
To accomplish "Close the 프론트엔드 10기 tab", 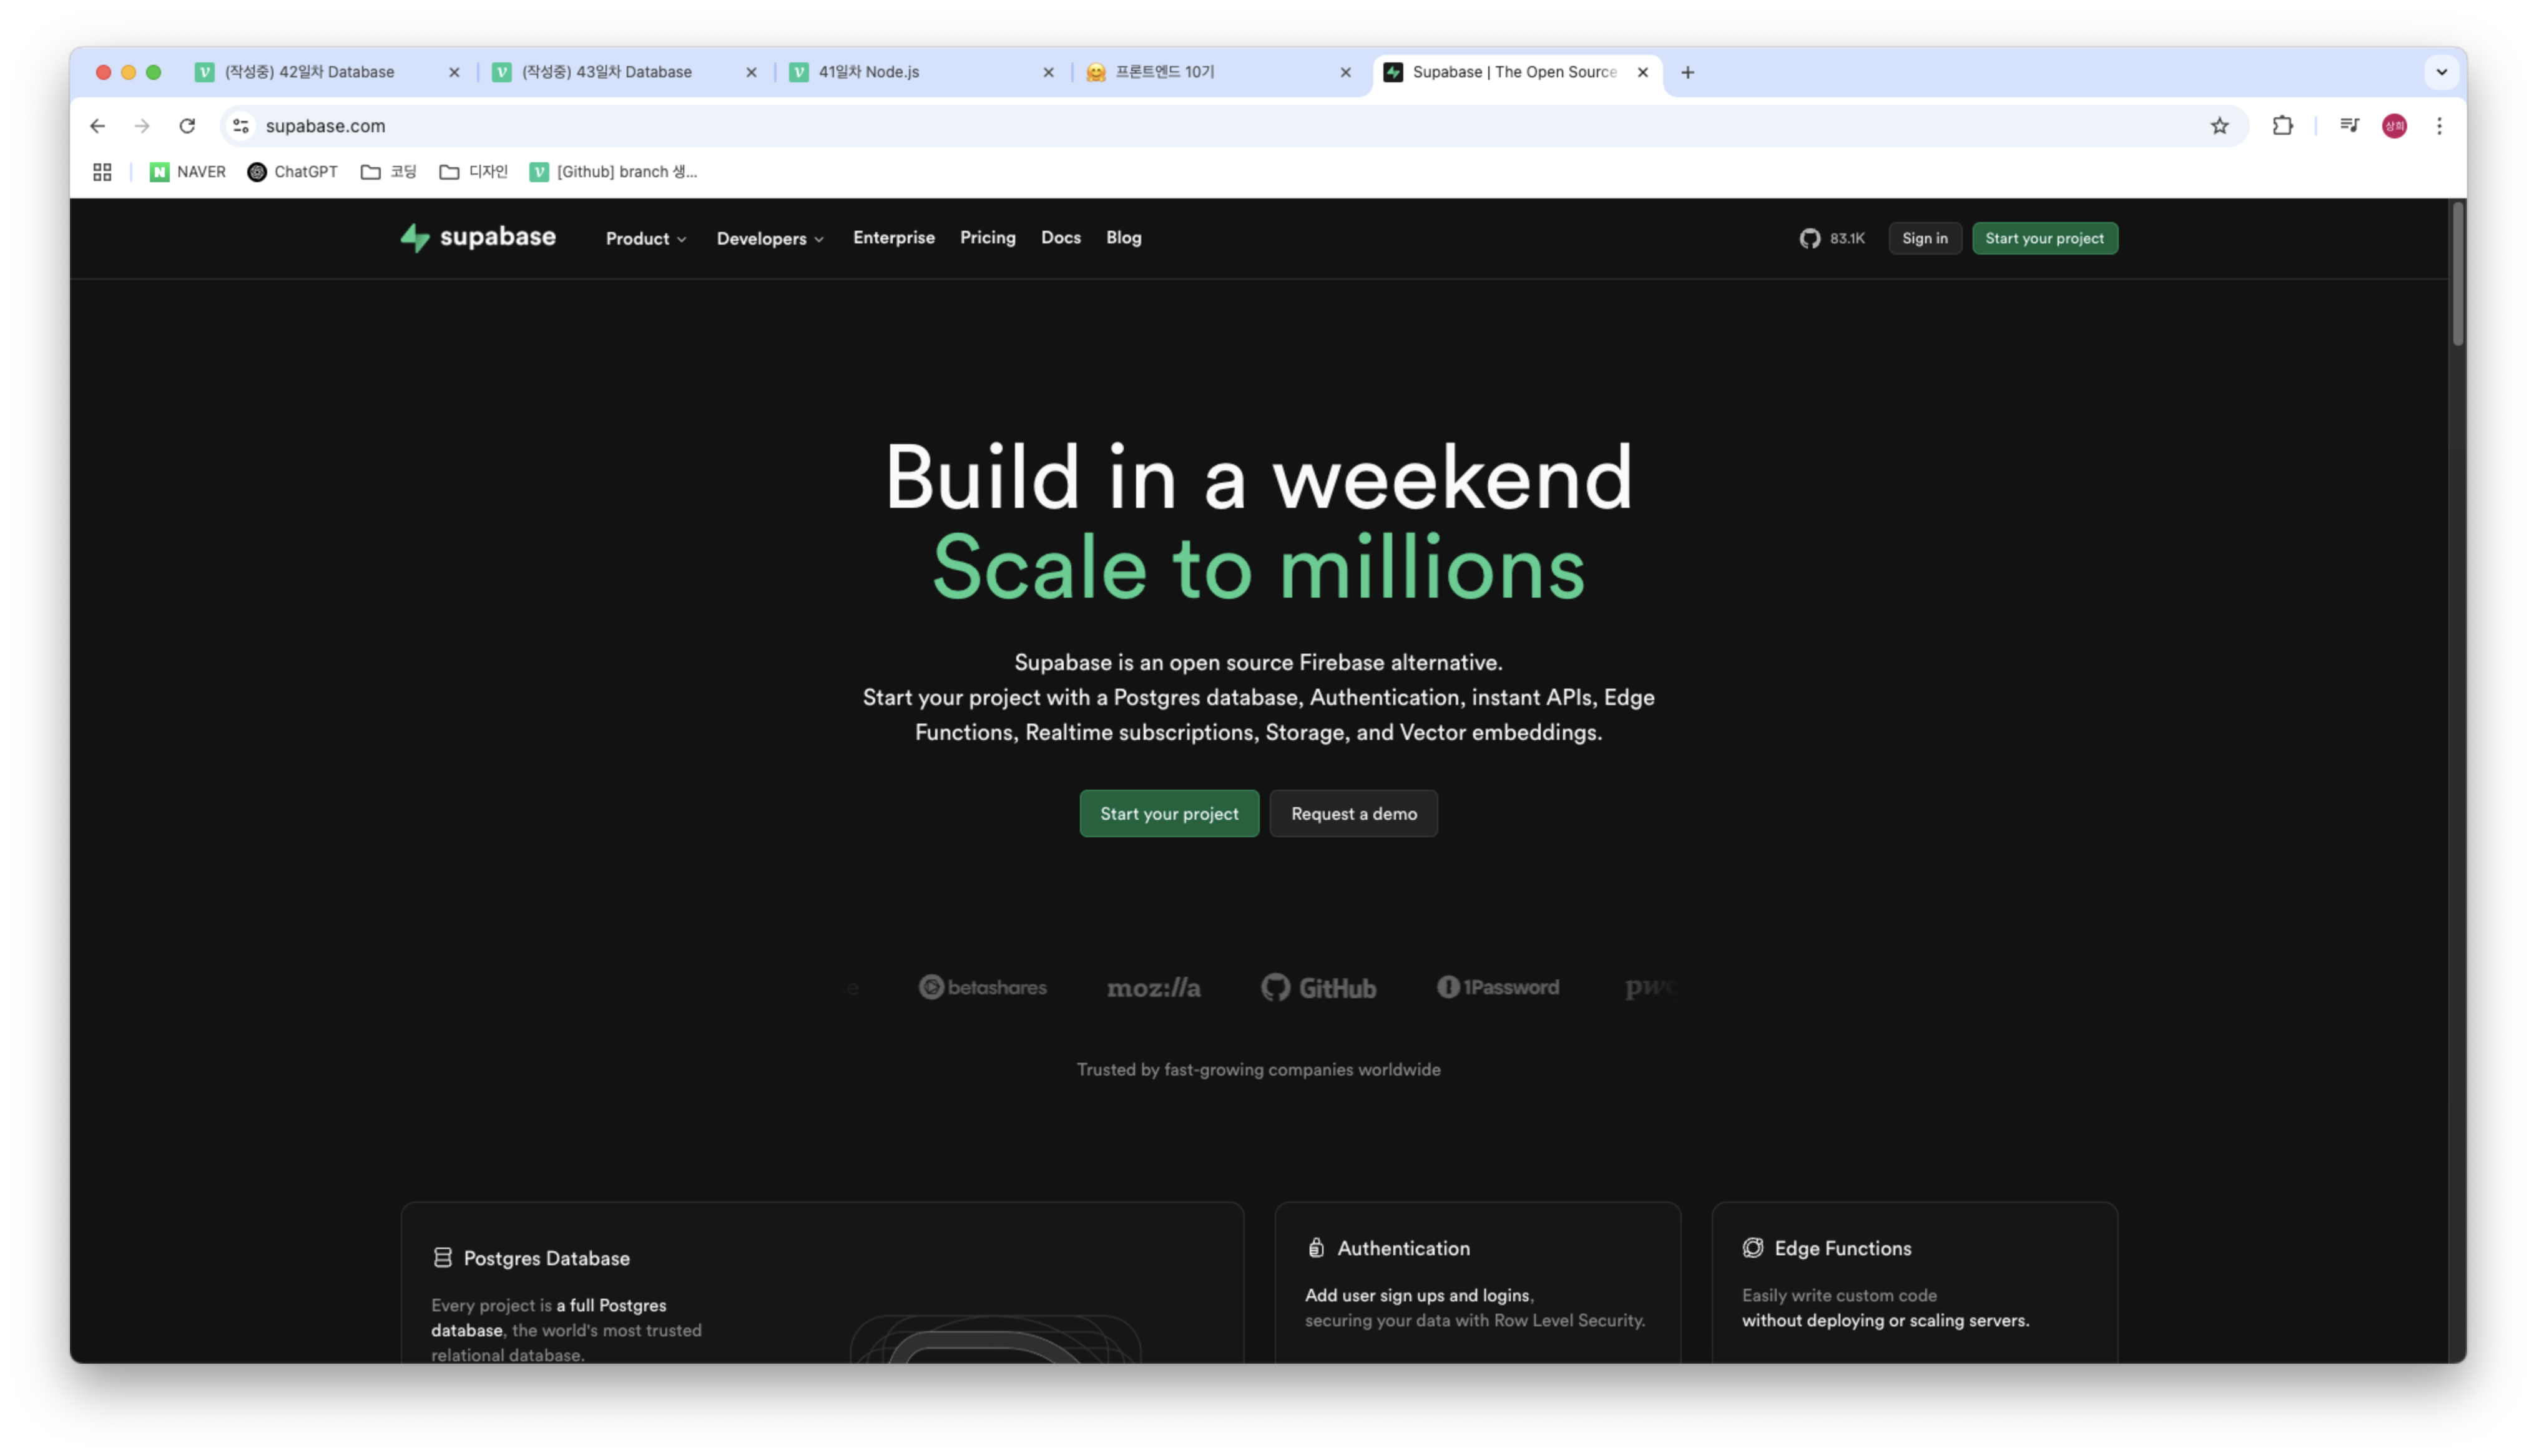I will click(x=1345, y=72).
